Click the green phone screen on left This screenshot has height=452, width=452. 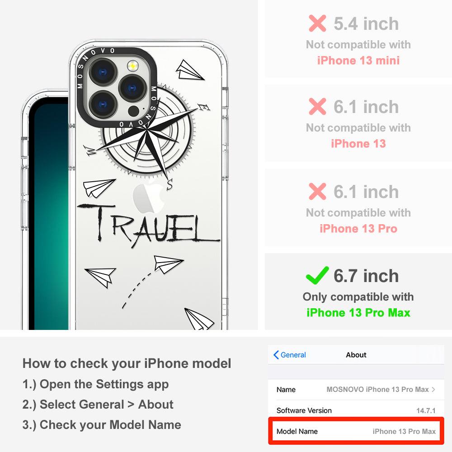pos(48,213)
